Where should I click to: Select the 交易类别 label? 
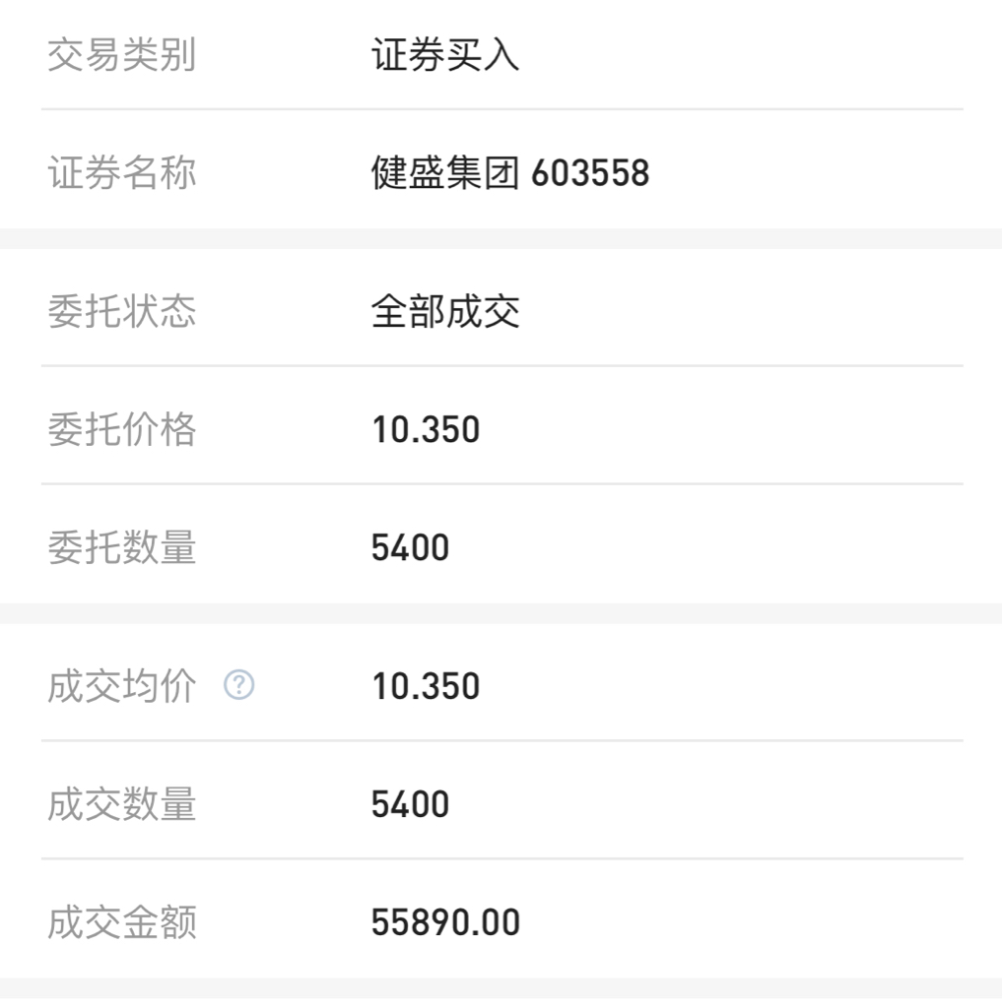point(121,55)
